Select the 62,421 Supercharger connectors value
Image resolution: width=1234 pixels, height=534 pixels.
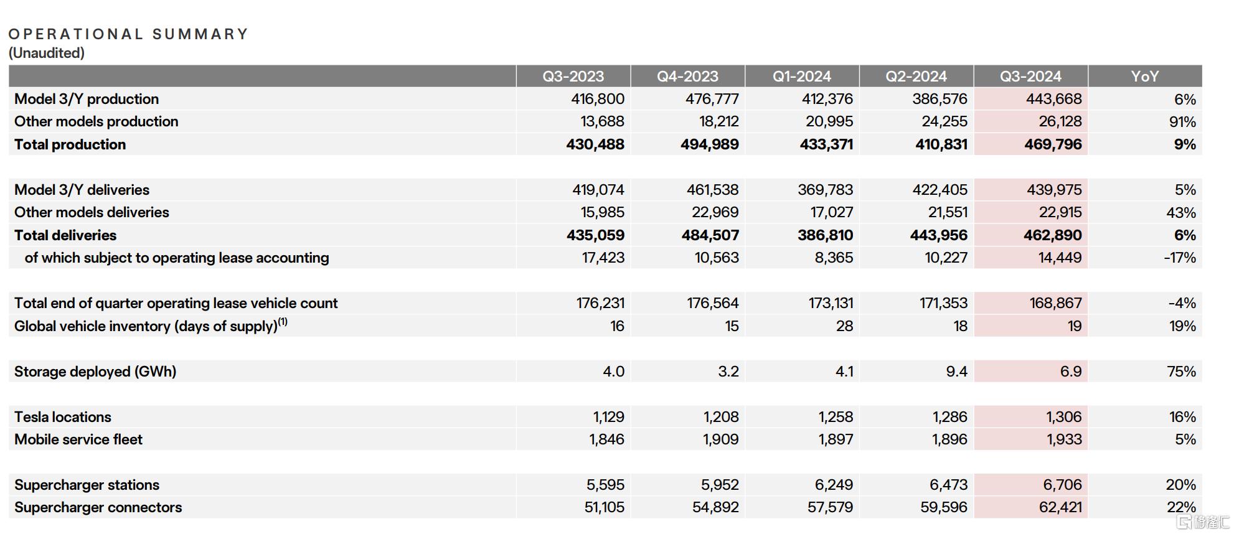1060,507
